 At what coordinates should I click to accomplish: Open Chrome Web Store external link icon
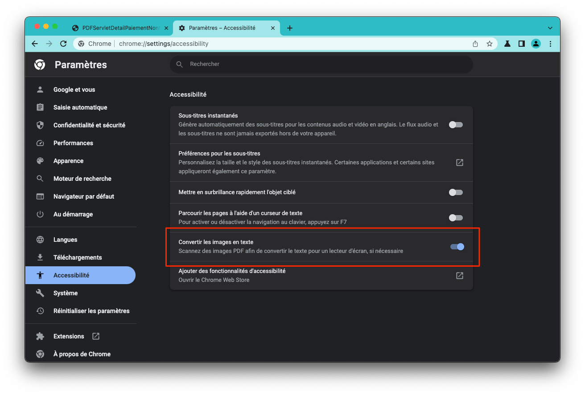click(x=460, y=276)
